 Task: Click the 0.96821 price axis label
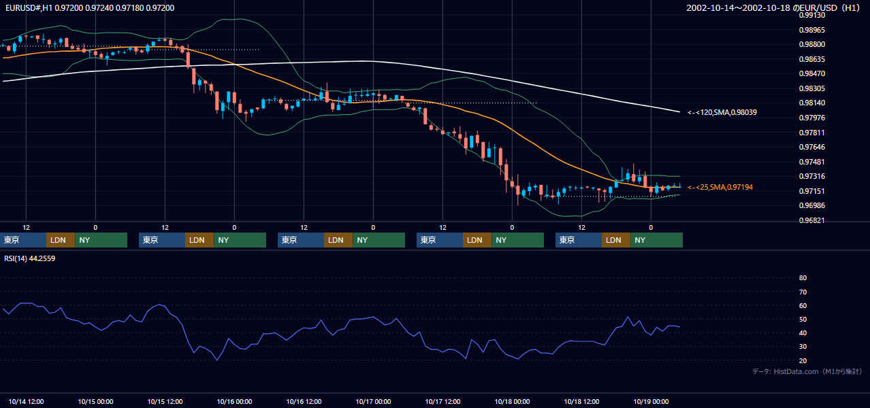pos(812,220)
